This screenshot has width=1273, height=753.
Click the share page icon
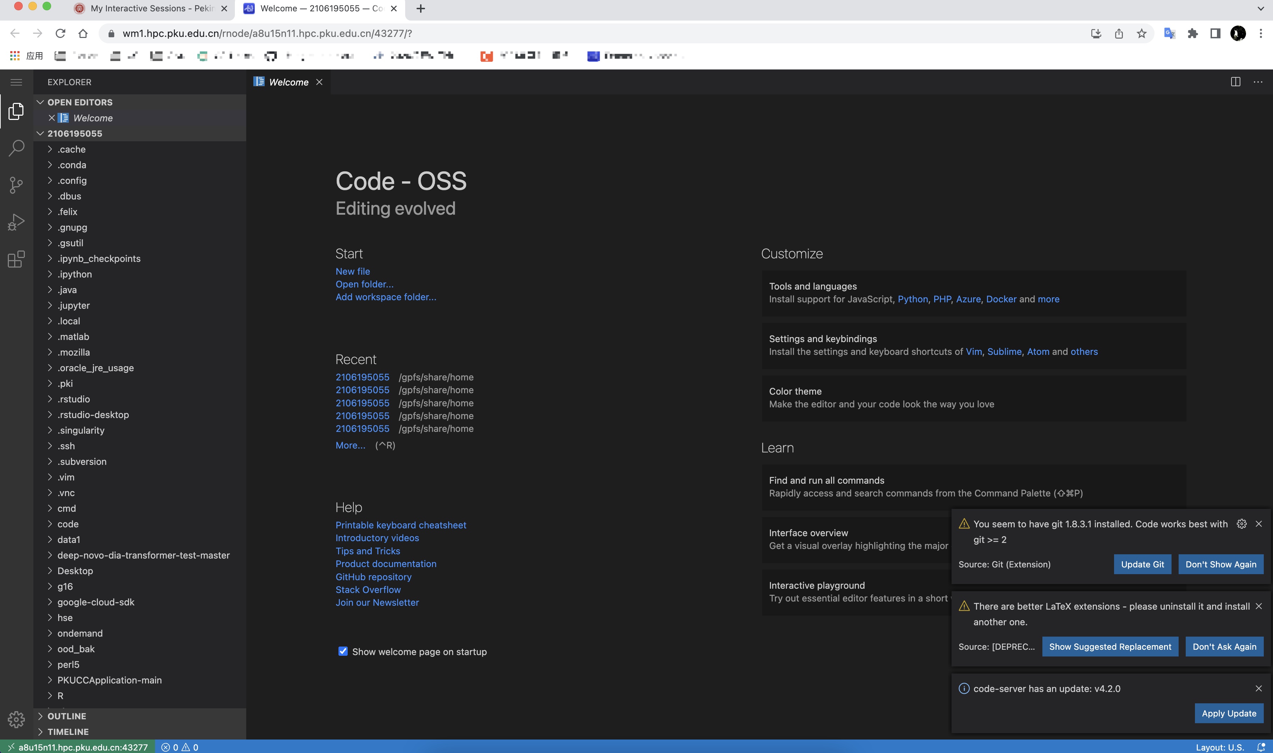(x=1119, y=33)
